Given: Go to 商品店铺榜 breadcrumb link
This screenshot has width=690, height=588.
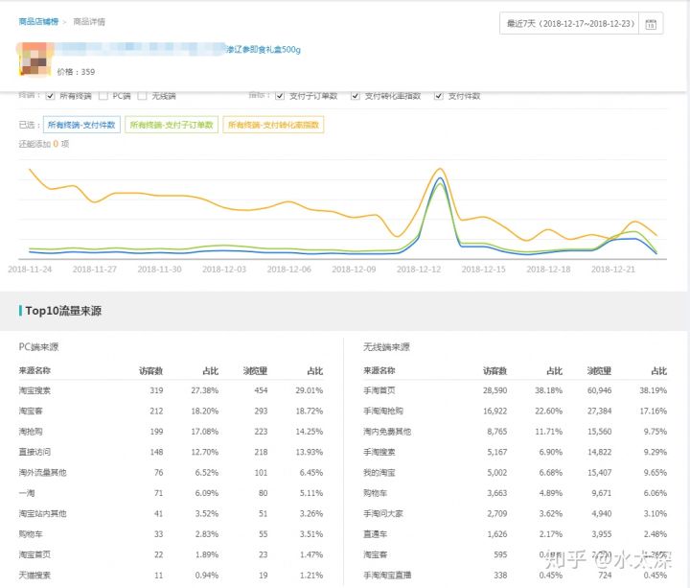Looking at the screenshot, I should pyautogui.click(x=36, y=20).
